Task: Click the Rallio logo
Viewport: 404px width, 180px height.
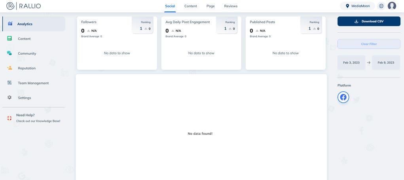Action: 23,6
